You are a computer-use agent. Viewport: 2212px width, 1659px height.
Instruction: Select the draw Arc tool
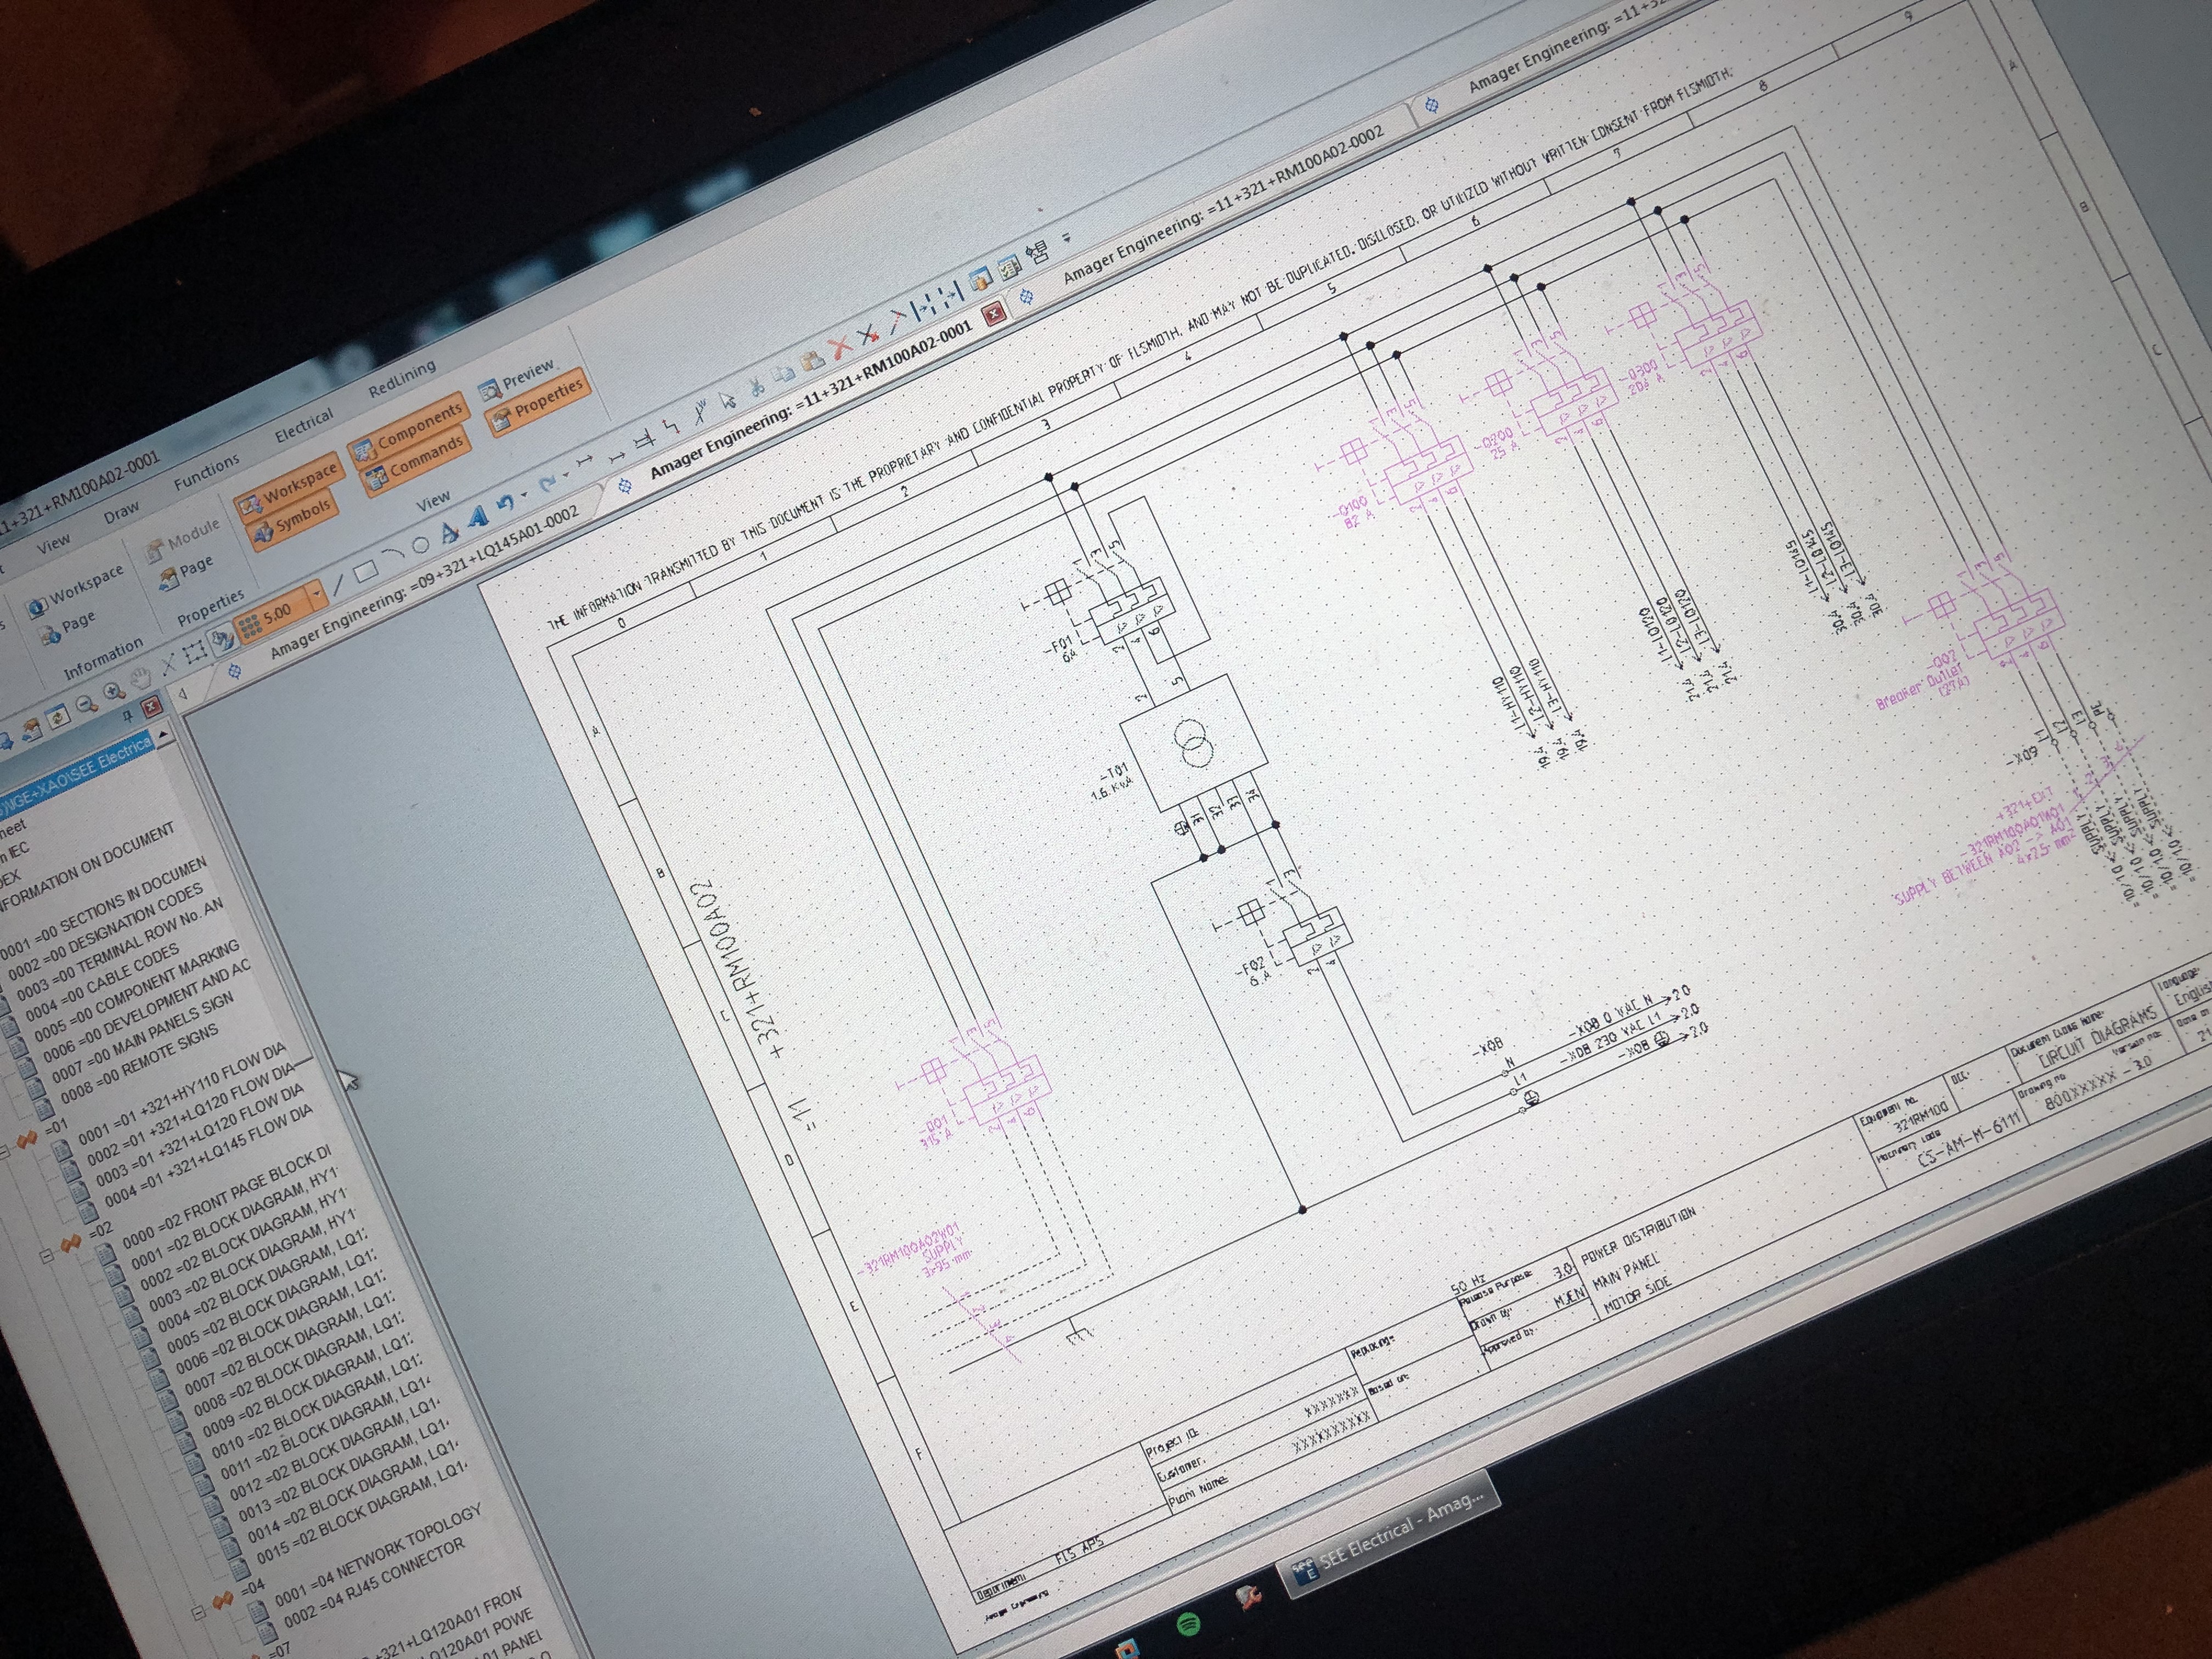[x=394, y=553]
